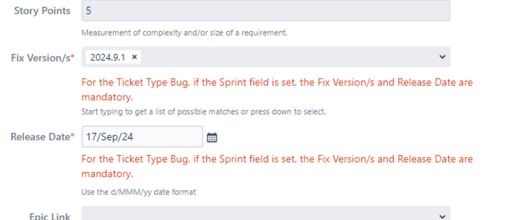
Task: Select the 2024.9.1 version chip text
Action: coord(108,57)
